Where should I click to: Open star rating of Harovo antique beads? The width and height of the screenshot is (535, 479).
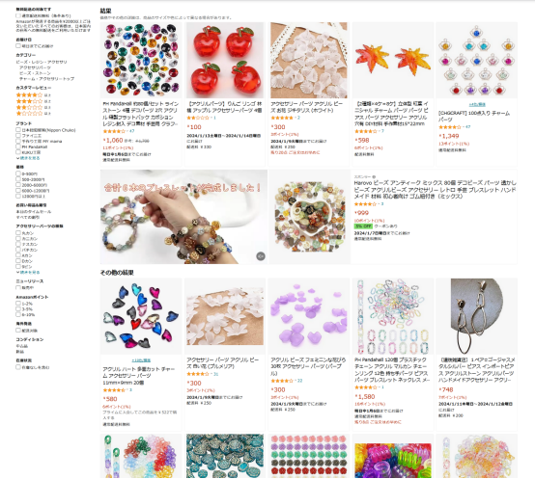point(365,204)
